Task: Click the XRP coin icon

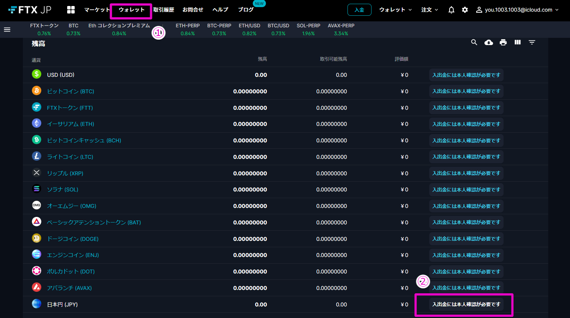Action: (x=36, y=173)
